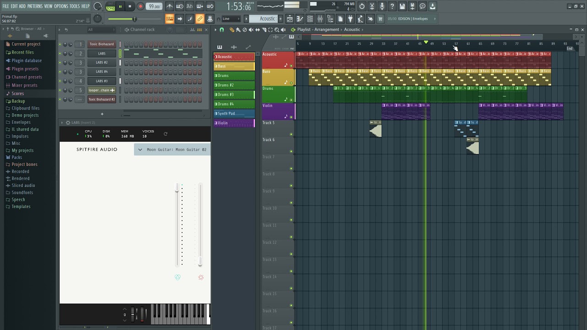Open the Moon Guitar preset dropdown
The image size is (587, 330).
pyautogui.click(x=172, y=149)
